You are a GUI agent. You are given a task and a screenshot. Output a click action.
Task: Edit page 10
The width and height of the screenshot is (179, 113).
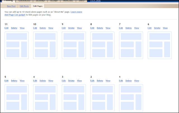35,28
